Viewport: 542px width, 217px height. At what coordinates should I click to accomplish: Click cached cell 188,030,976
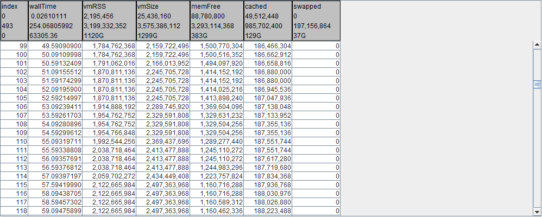click(267, 193)
